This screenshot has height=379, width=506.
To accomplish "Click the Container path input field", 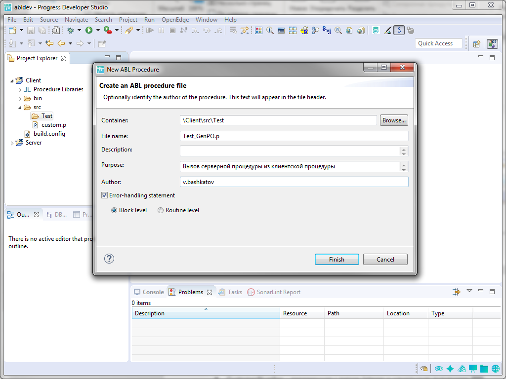I will (278, 120).
